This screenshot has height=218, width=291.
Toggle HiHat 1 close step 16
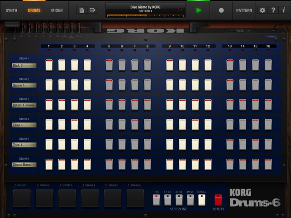[x=268, y=105]
